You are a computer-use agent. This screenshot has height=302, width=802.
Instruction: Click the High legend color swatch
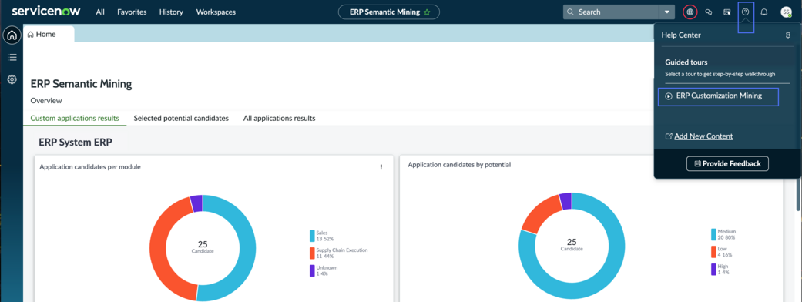coord(713,269)
